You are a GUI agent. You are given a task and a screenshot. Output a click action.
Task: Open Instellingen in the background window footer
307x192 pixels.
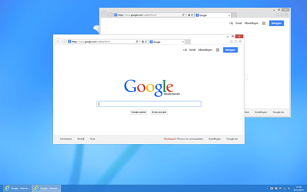tap(261, 113)
